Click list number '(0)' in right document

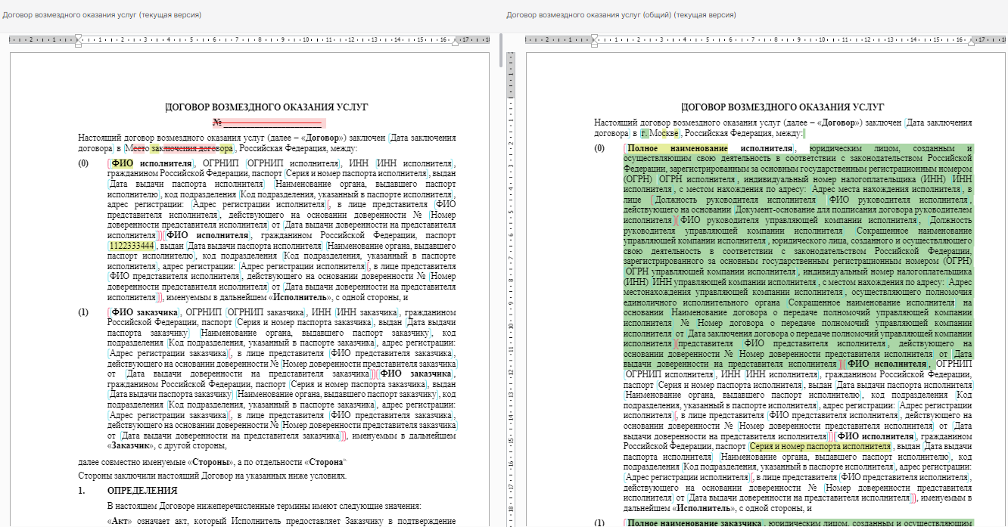click(599, 148)
